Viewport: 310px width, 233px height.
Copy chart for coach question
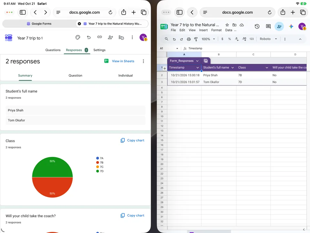(132, 216)
